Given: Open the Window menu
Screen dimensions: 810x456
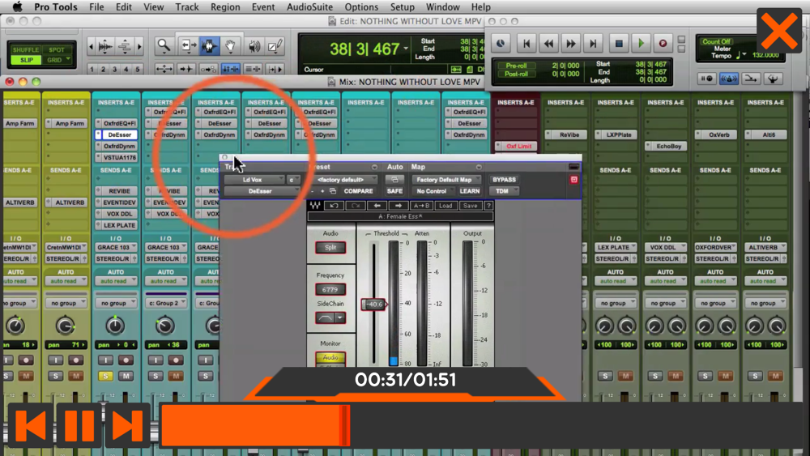Looking at the screenshot, I should (443, 6).
